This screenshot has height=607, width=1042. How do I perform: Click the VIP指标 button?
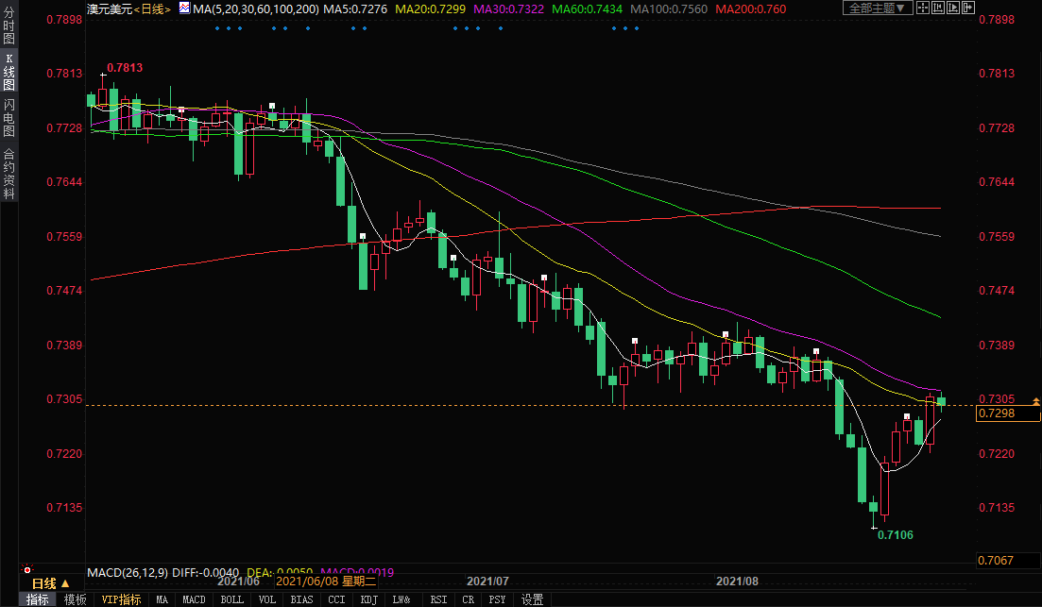[x=121, y=599]
